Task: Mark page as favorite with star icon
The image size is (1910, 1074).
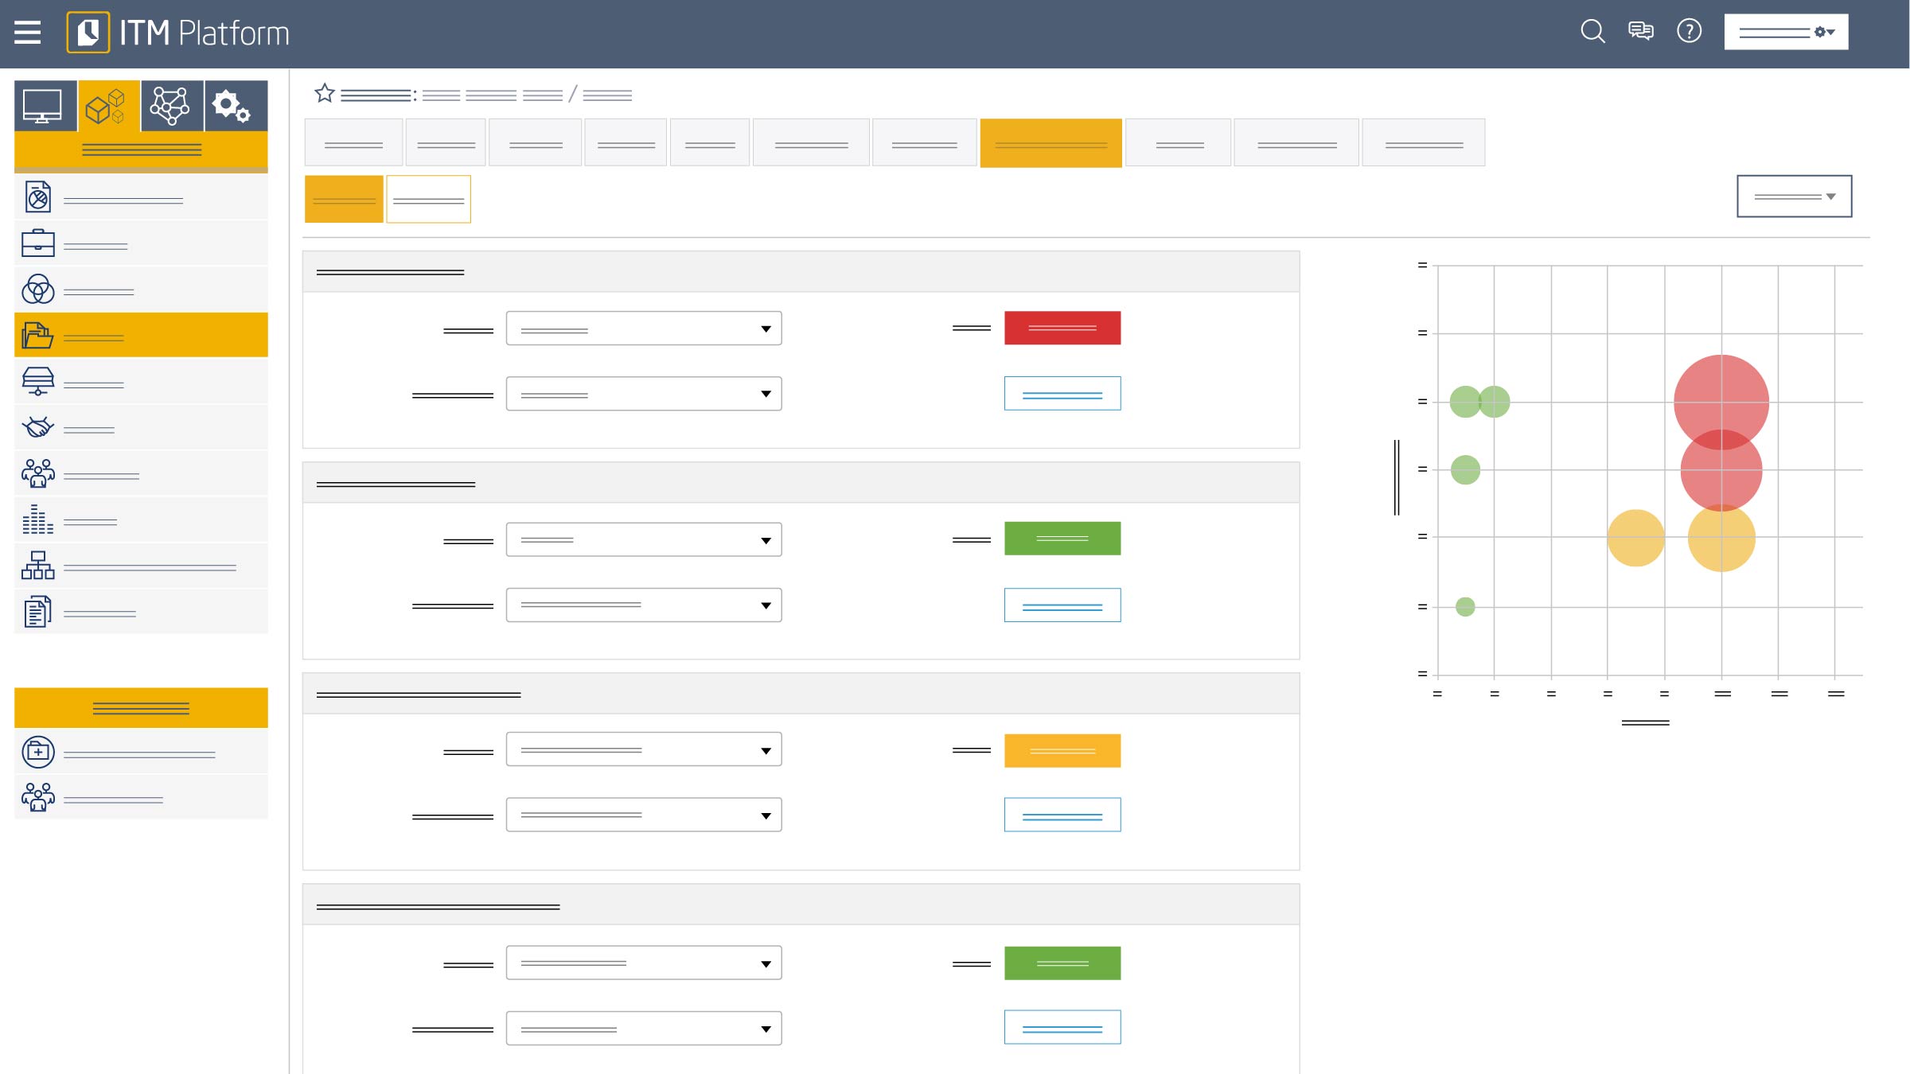Action: [x=325, y=94]
